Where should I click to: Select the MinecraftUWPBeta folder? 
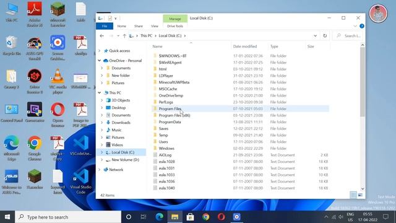240,82
